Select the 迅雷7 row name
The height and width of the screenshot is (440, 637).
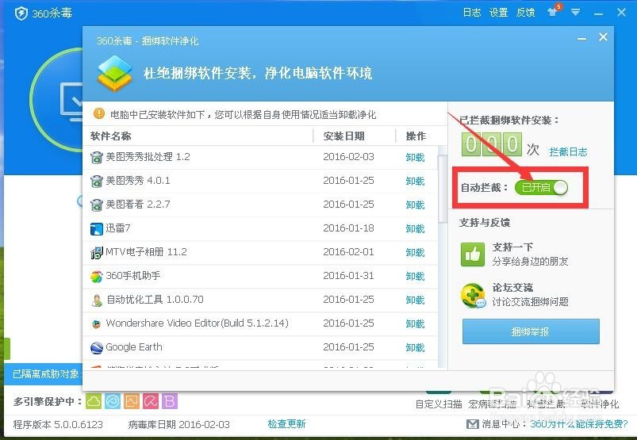(x=118, y=228)
